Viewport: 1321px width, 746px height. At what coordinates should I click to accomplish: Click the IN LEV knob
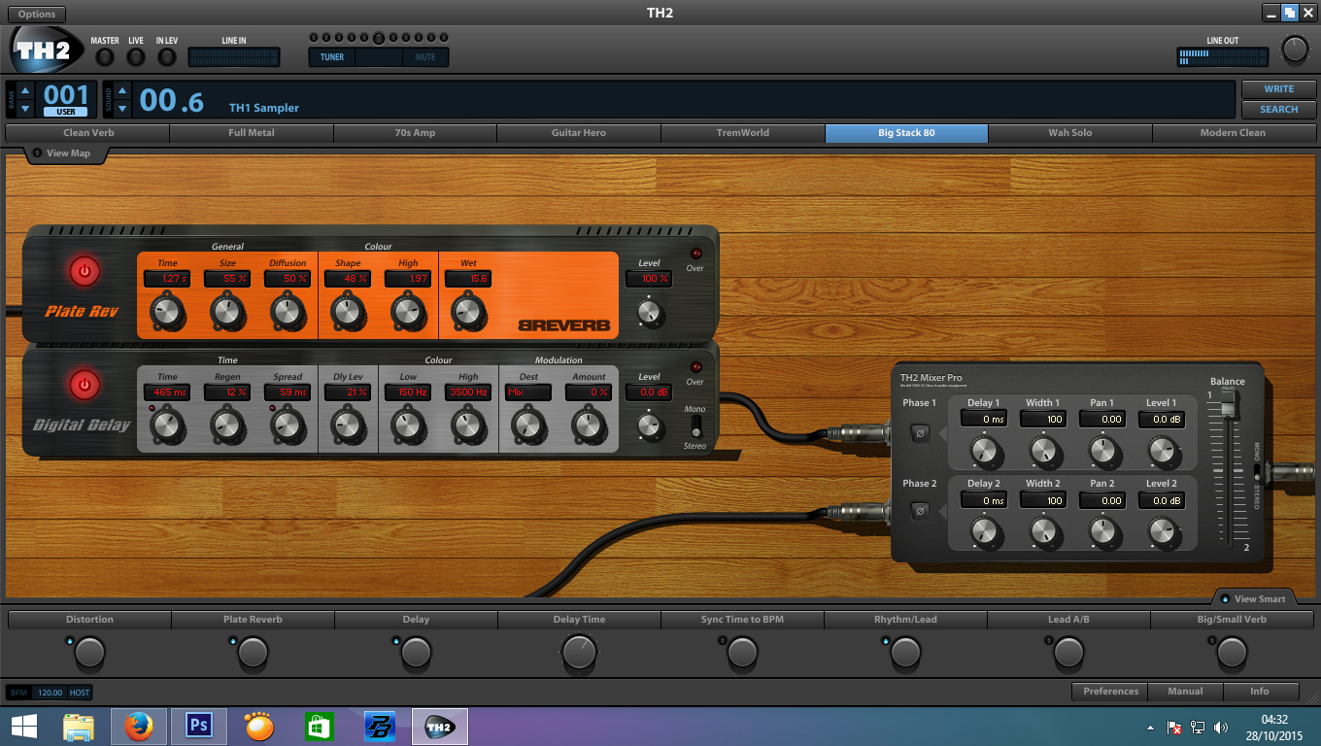167,57
